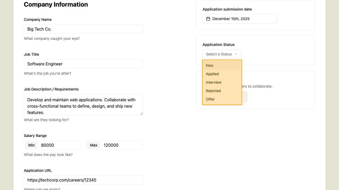
Task: Click the Application URL input
Action: [x=83, y=180]
